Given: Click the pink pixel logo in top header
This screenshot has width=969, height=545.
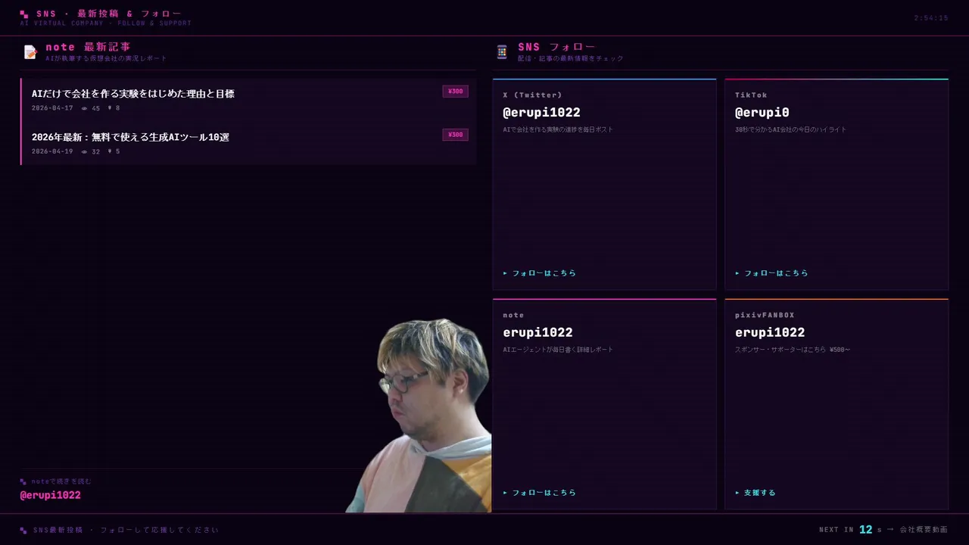Looking at the screenshot, I should coord(24,14).
